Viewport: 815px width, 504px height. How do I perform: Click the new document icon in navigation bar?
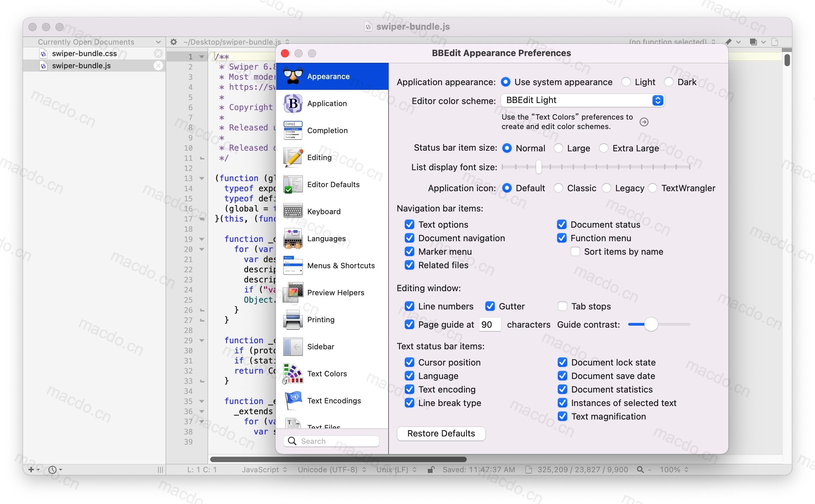(774, 42)
